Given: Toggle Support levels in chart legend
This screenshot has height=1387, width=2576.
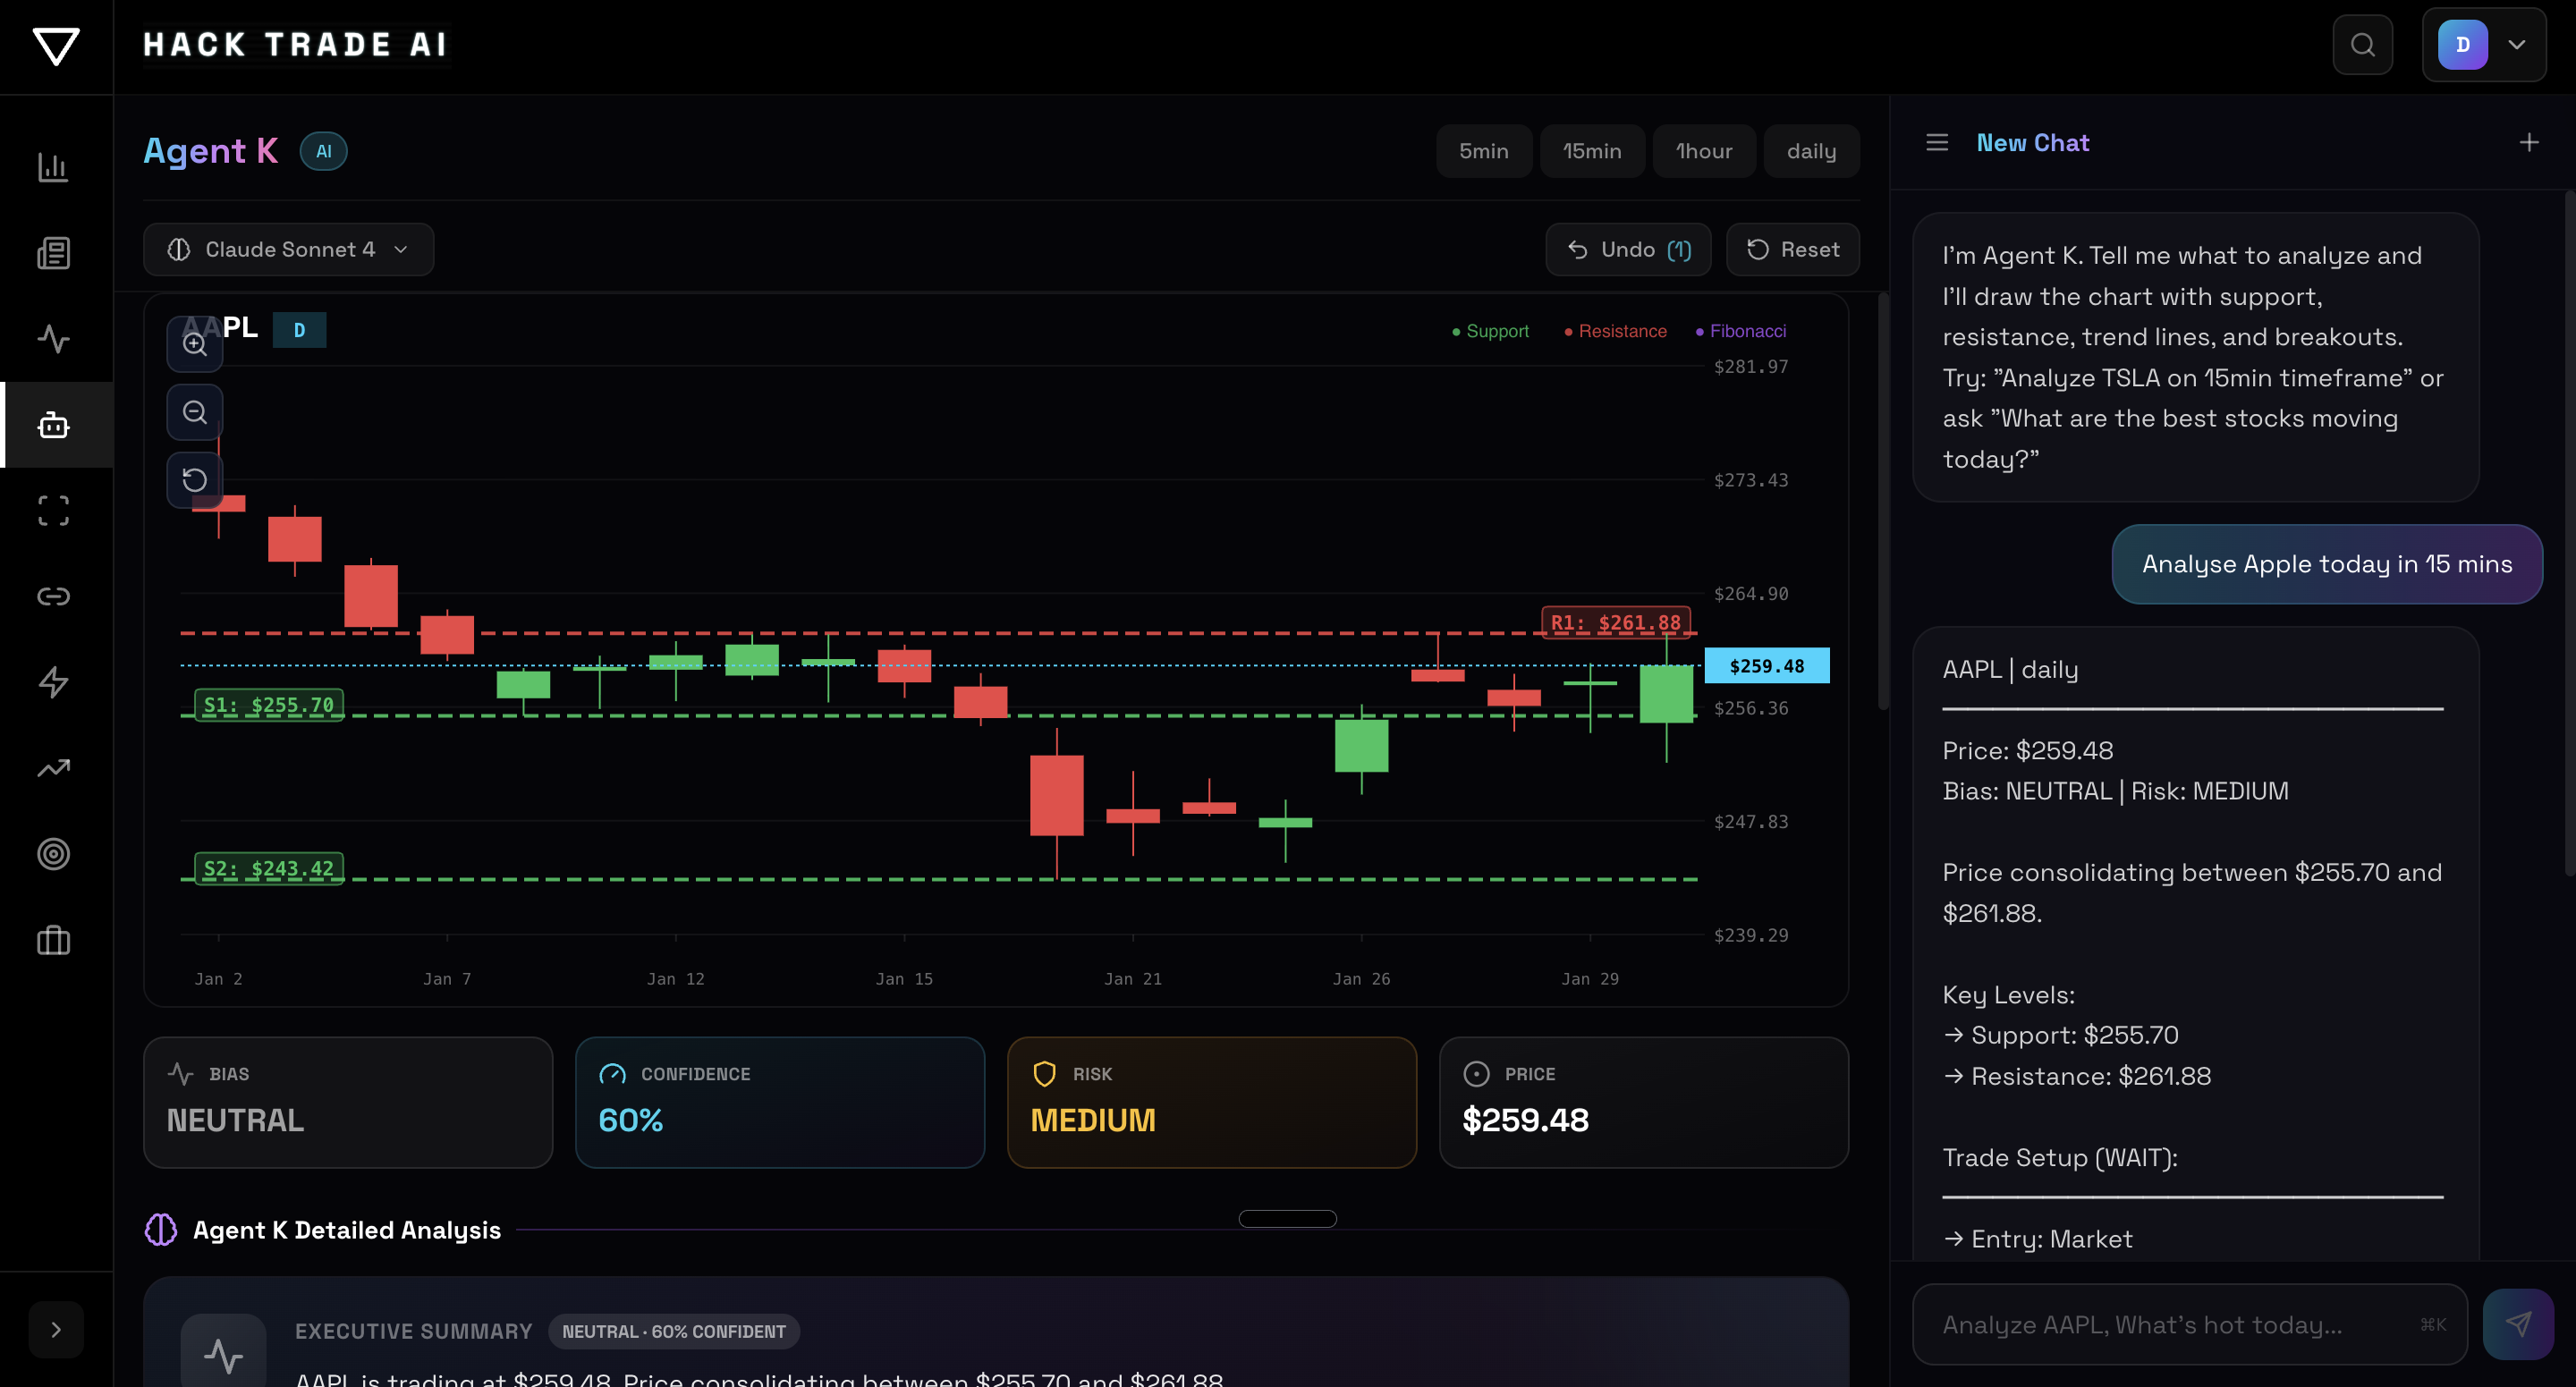Looking at the screenshot, I should click(1490, 331).
